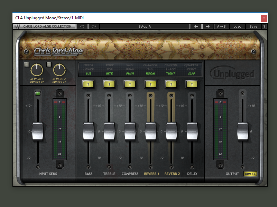The width and height of the screenshot is (277, 207).
Task: Click the SUB bass mode label
Action: click(89, 73)
